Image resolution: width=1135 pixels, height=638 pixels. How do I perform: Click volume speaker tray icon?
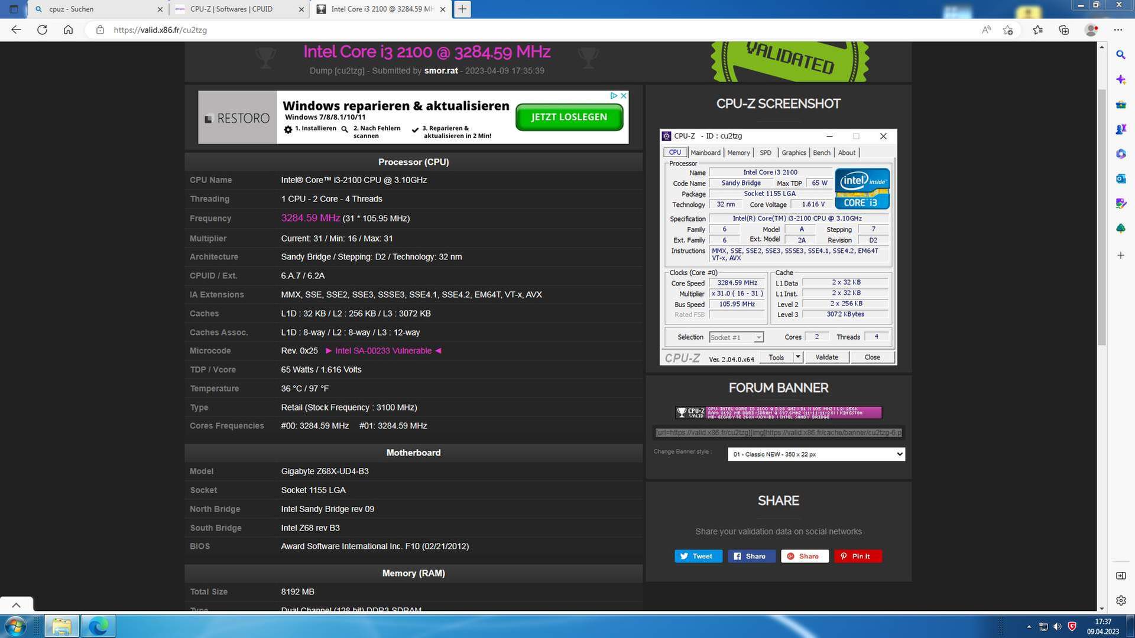click(x=1058, y=626)
